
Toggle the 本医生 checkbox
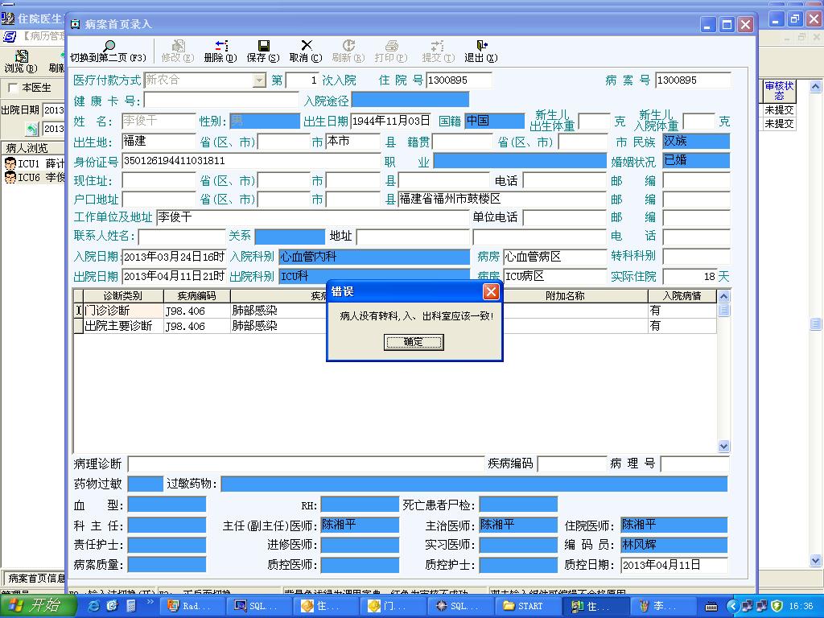tap(13, 88)
